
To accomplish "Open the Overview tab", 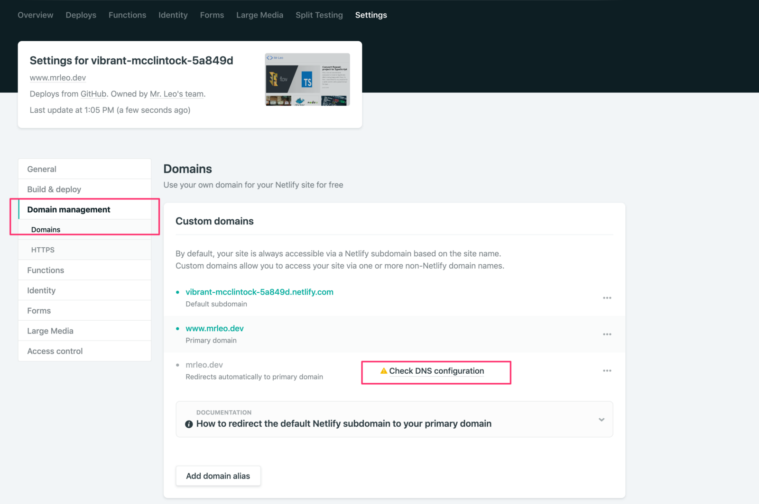I will (x=36, y=15).
